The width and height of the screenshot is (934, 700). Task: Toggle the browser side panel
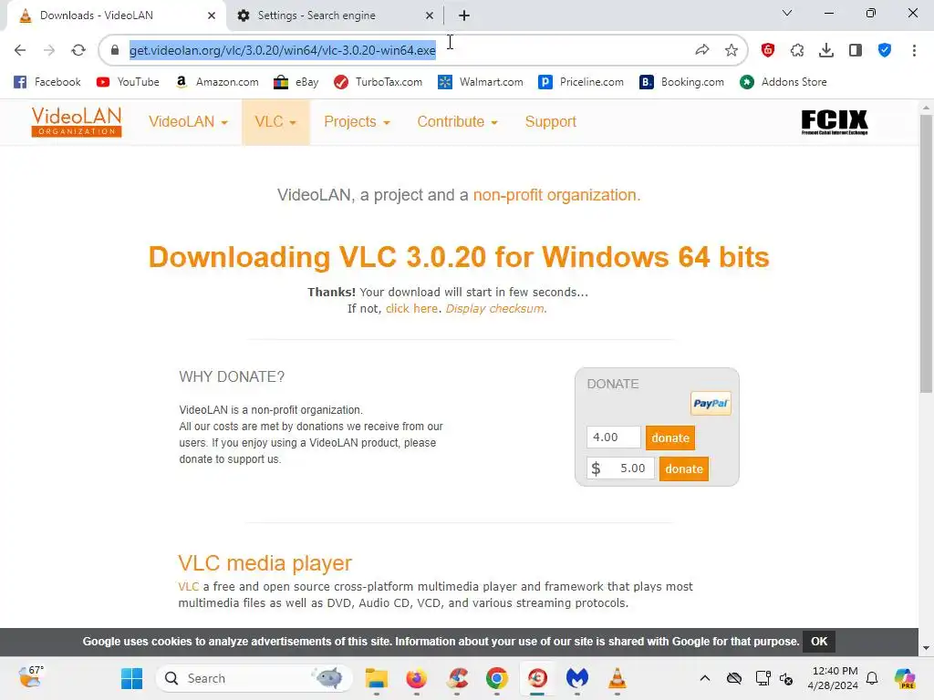[x=856, y=50]
